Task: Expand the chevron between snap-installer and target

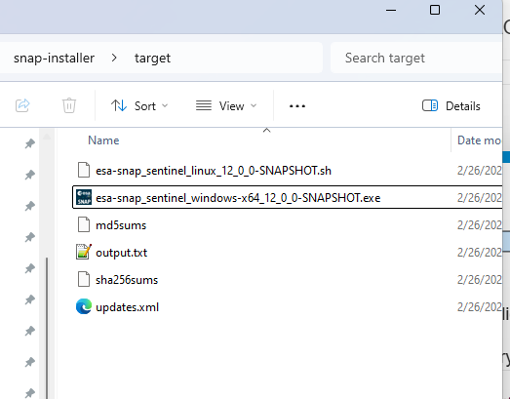Action: pos(114,58)
